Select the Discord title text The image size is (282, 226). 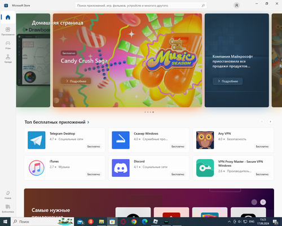[x=139, y=162]
